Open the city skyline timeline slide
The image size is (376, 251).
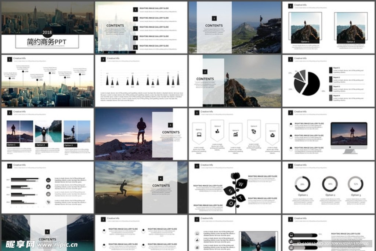47,81
